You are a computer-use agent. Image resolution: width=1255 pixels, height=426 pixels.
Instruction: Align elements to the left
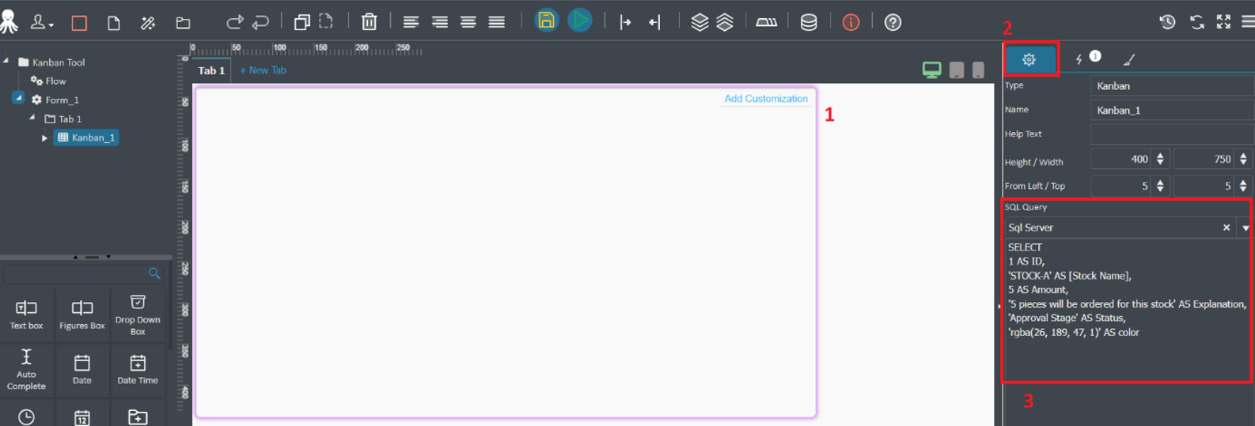411,22
